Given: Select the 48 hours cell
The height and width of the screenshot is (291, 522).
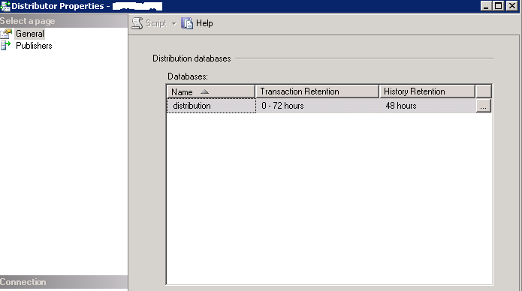Looking at the screenshot, I should click(x=427, y=106).
